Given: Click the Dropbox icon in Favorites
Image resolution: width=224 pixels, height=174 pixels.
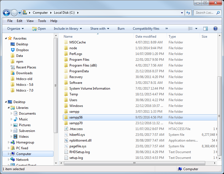Looking at the screenshot, I should (x=13, y=50).
